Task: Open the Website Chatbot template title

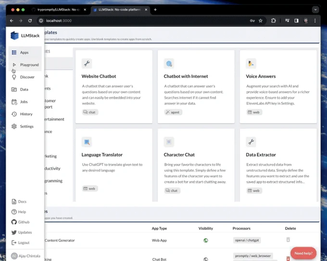Action: [x=99, y=76]
